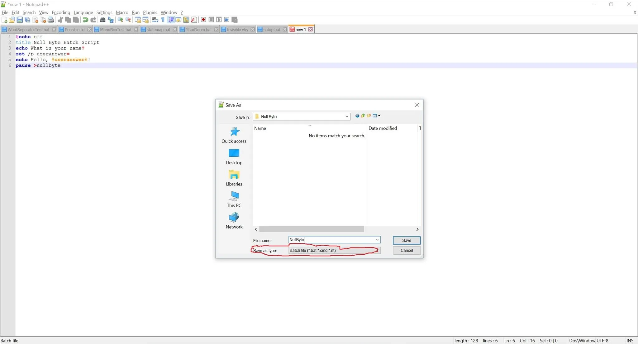Go to Libraries in dialog sidebar
Screen dimensions: 638x344
tap(234, 178)
